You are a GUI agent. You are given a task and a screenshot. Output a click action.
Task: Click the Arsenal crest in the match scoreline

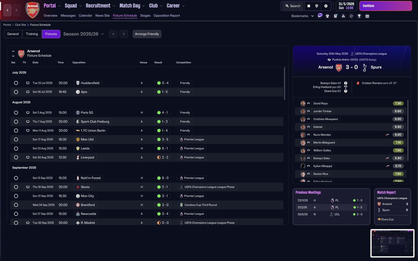coord(339,68)
